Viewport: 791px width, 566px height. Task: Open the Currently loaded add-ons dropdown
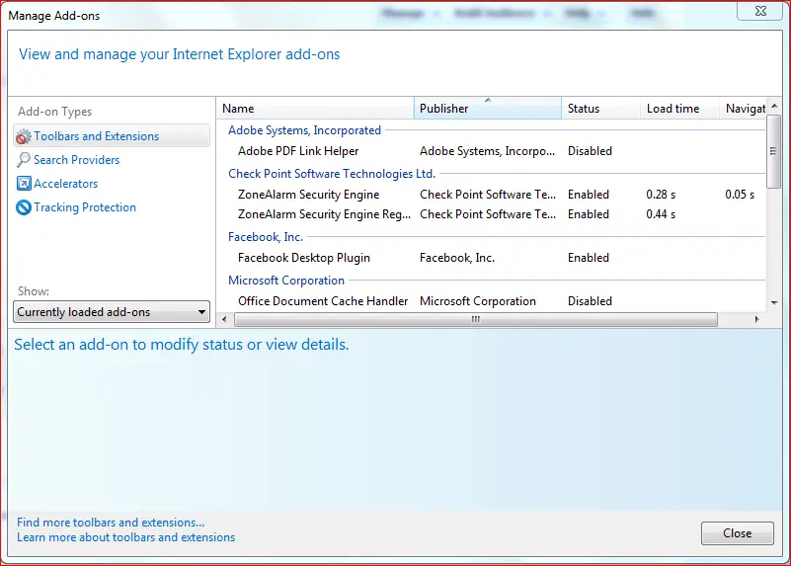point(112,312)
